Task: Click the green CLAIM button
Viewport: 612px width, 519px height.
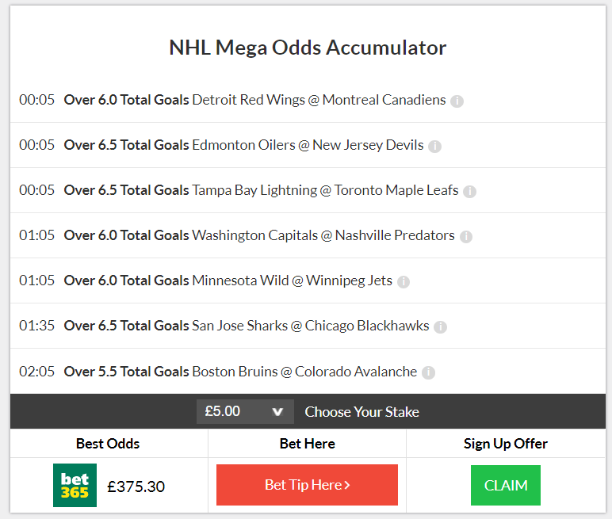Action: click(506, 485)
